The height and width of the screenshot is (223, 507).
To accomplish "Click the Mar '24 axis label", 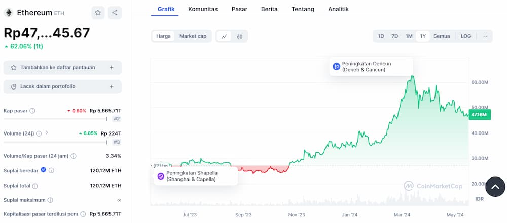I will (402, 214).
